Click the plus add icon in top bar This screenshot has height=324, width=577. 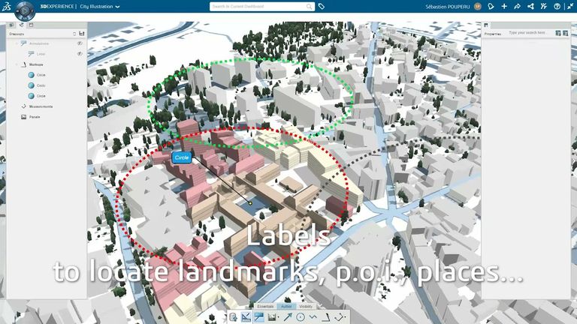tap(504, 6)
